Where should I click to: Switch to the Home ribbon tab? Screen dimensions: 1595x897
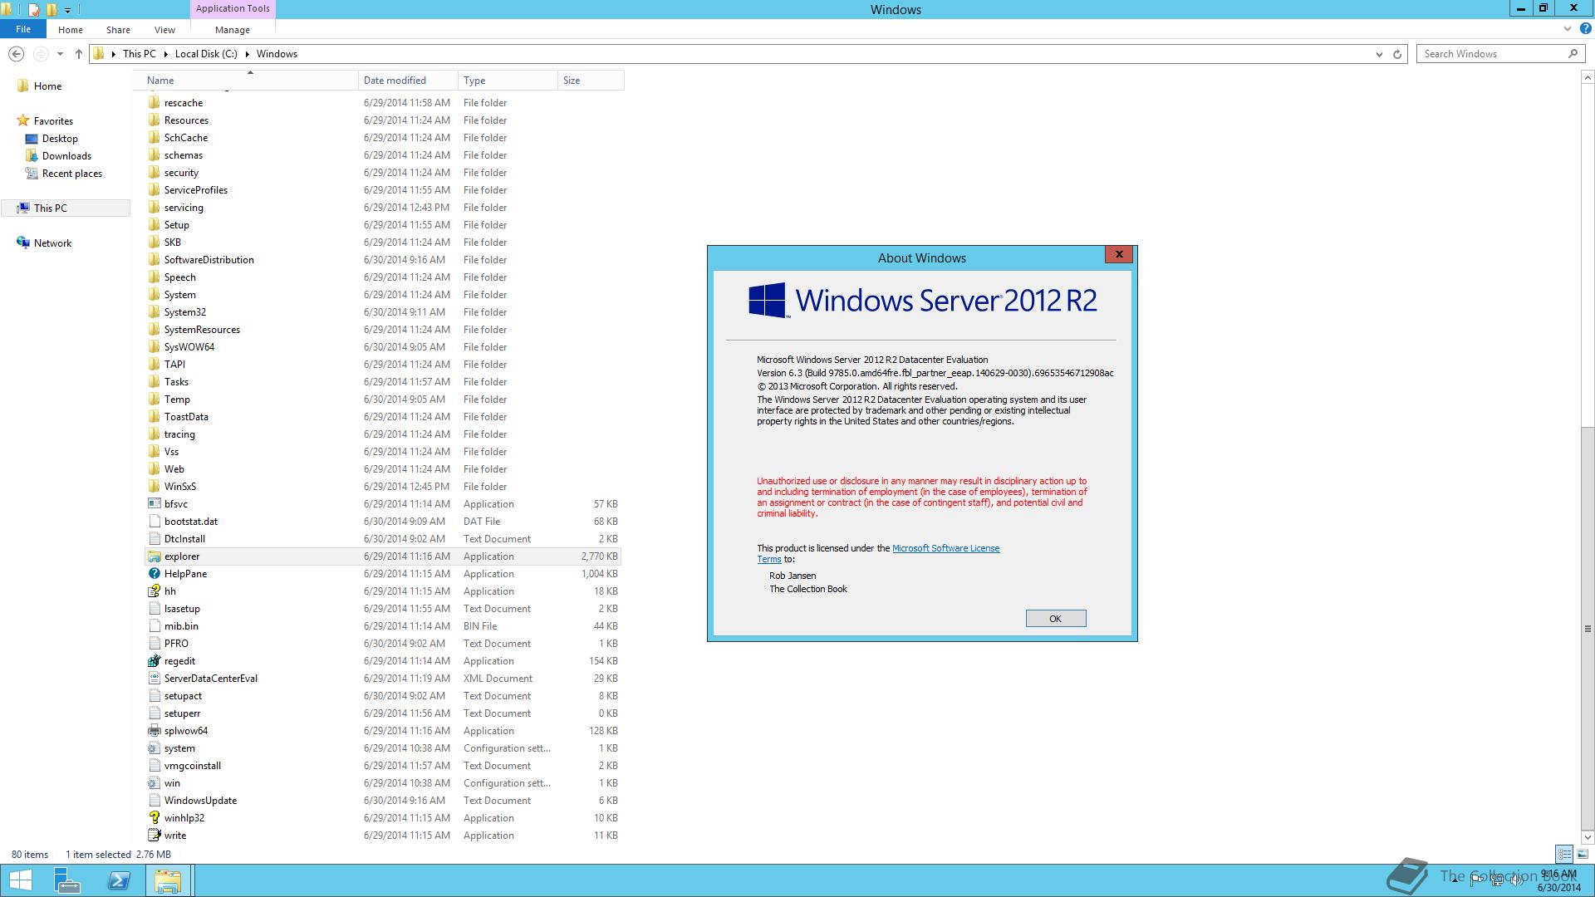click(71, 29)
